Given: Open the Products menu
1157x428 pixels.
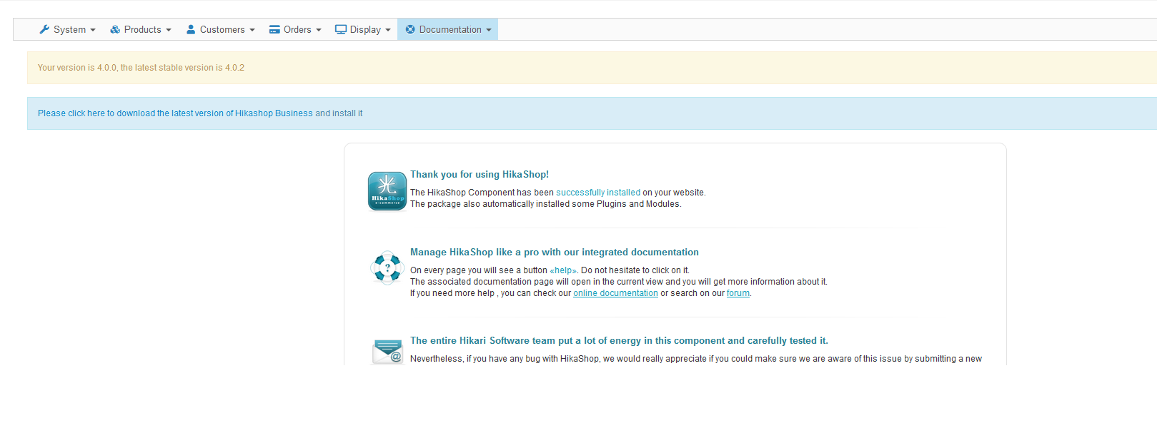Looking at the screenshot, I should (x=141, y=29).
